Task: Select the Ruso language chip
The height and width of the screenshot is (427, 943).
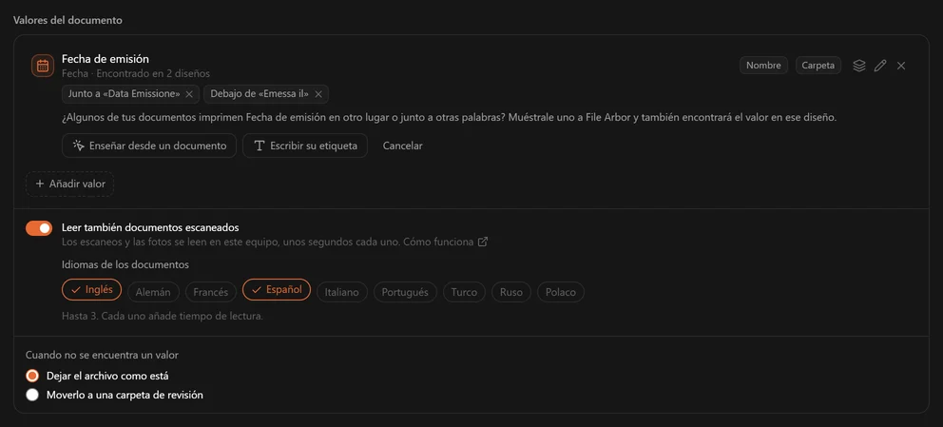Action: tap(511, 292)
